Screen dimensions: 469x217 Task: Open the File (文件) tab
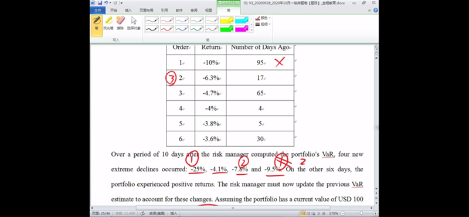tap(97, 10)
